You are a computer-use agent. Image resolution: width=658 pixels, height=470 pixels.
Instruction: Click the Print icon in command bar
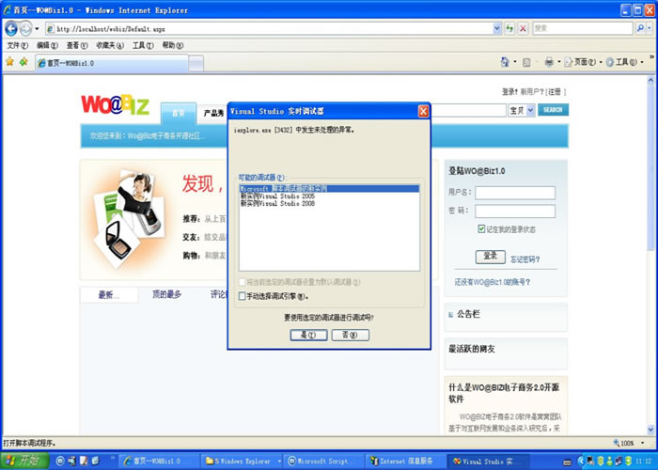click(549, 62)
